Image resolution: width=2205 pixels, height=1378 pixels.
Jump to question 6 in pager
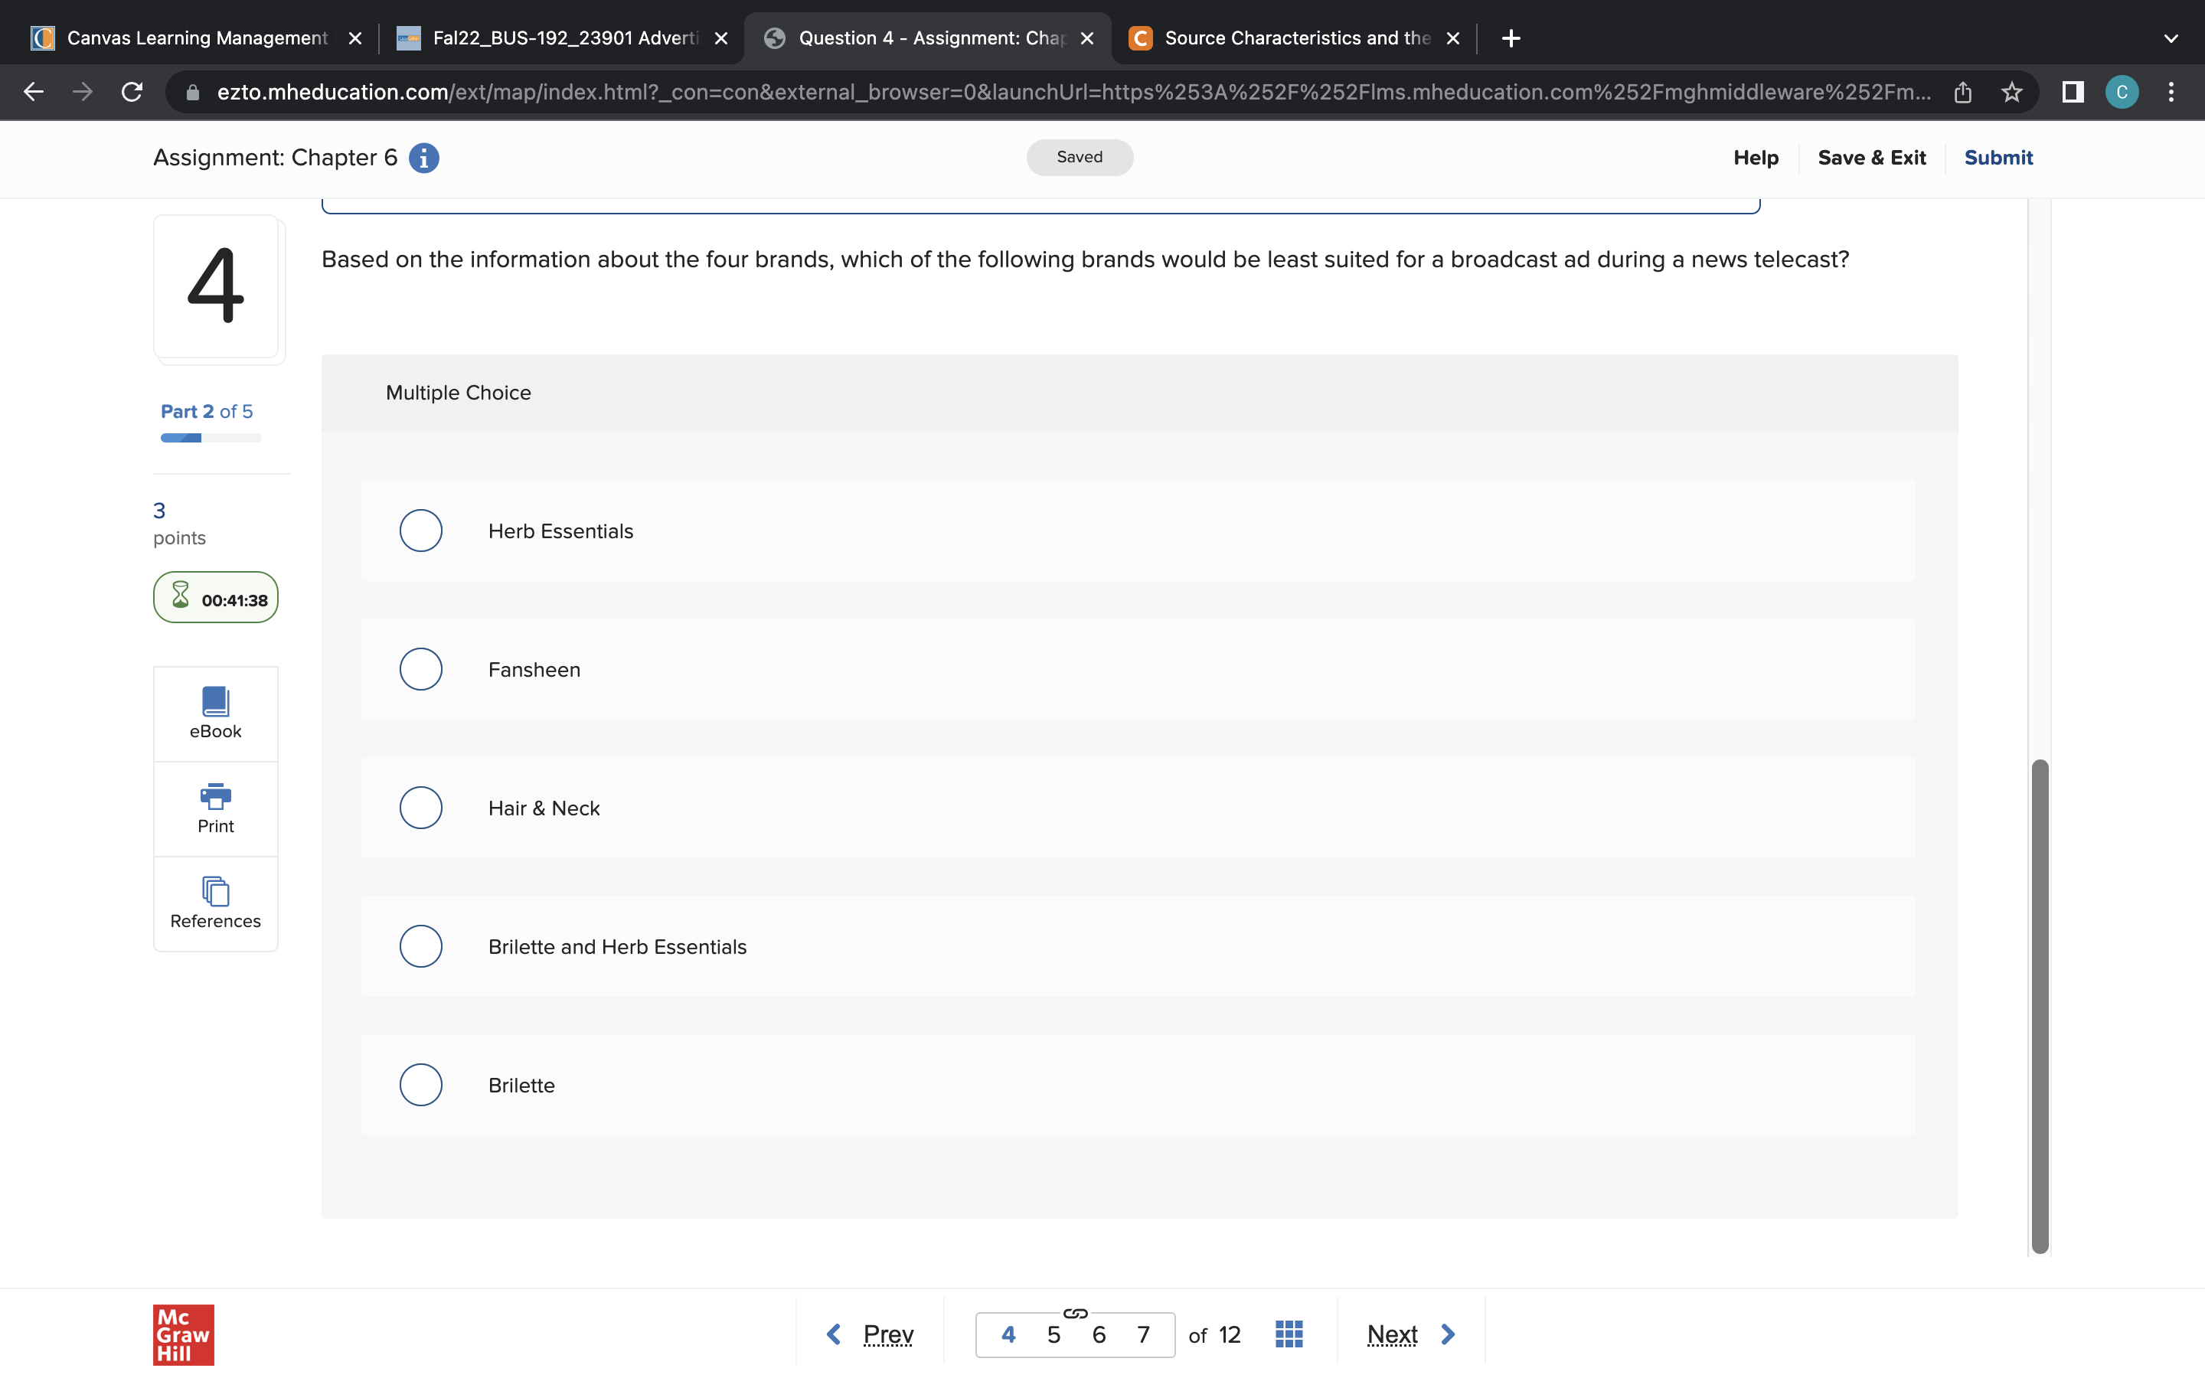[1099, 1335]
